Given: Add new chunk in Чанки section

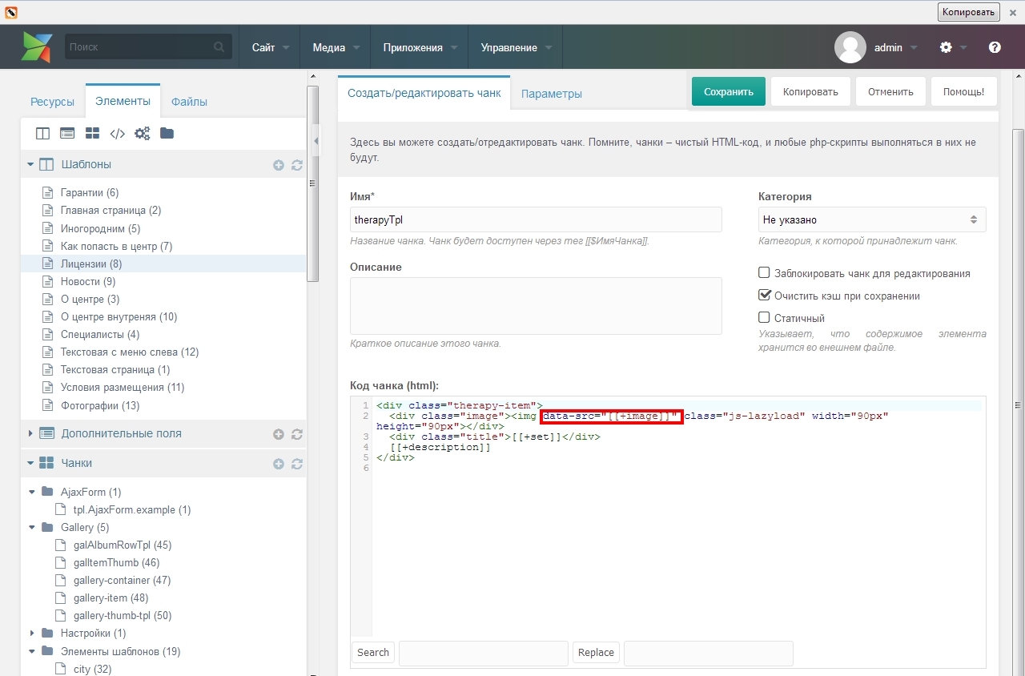Looking at the screenshot, I should pyautogui.click(x=279, y=464).
